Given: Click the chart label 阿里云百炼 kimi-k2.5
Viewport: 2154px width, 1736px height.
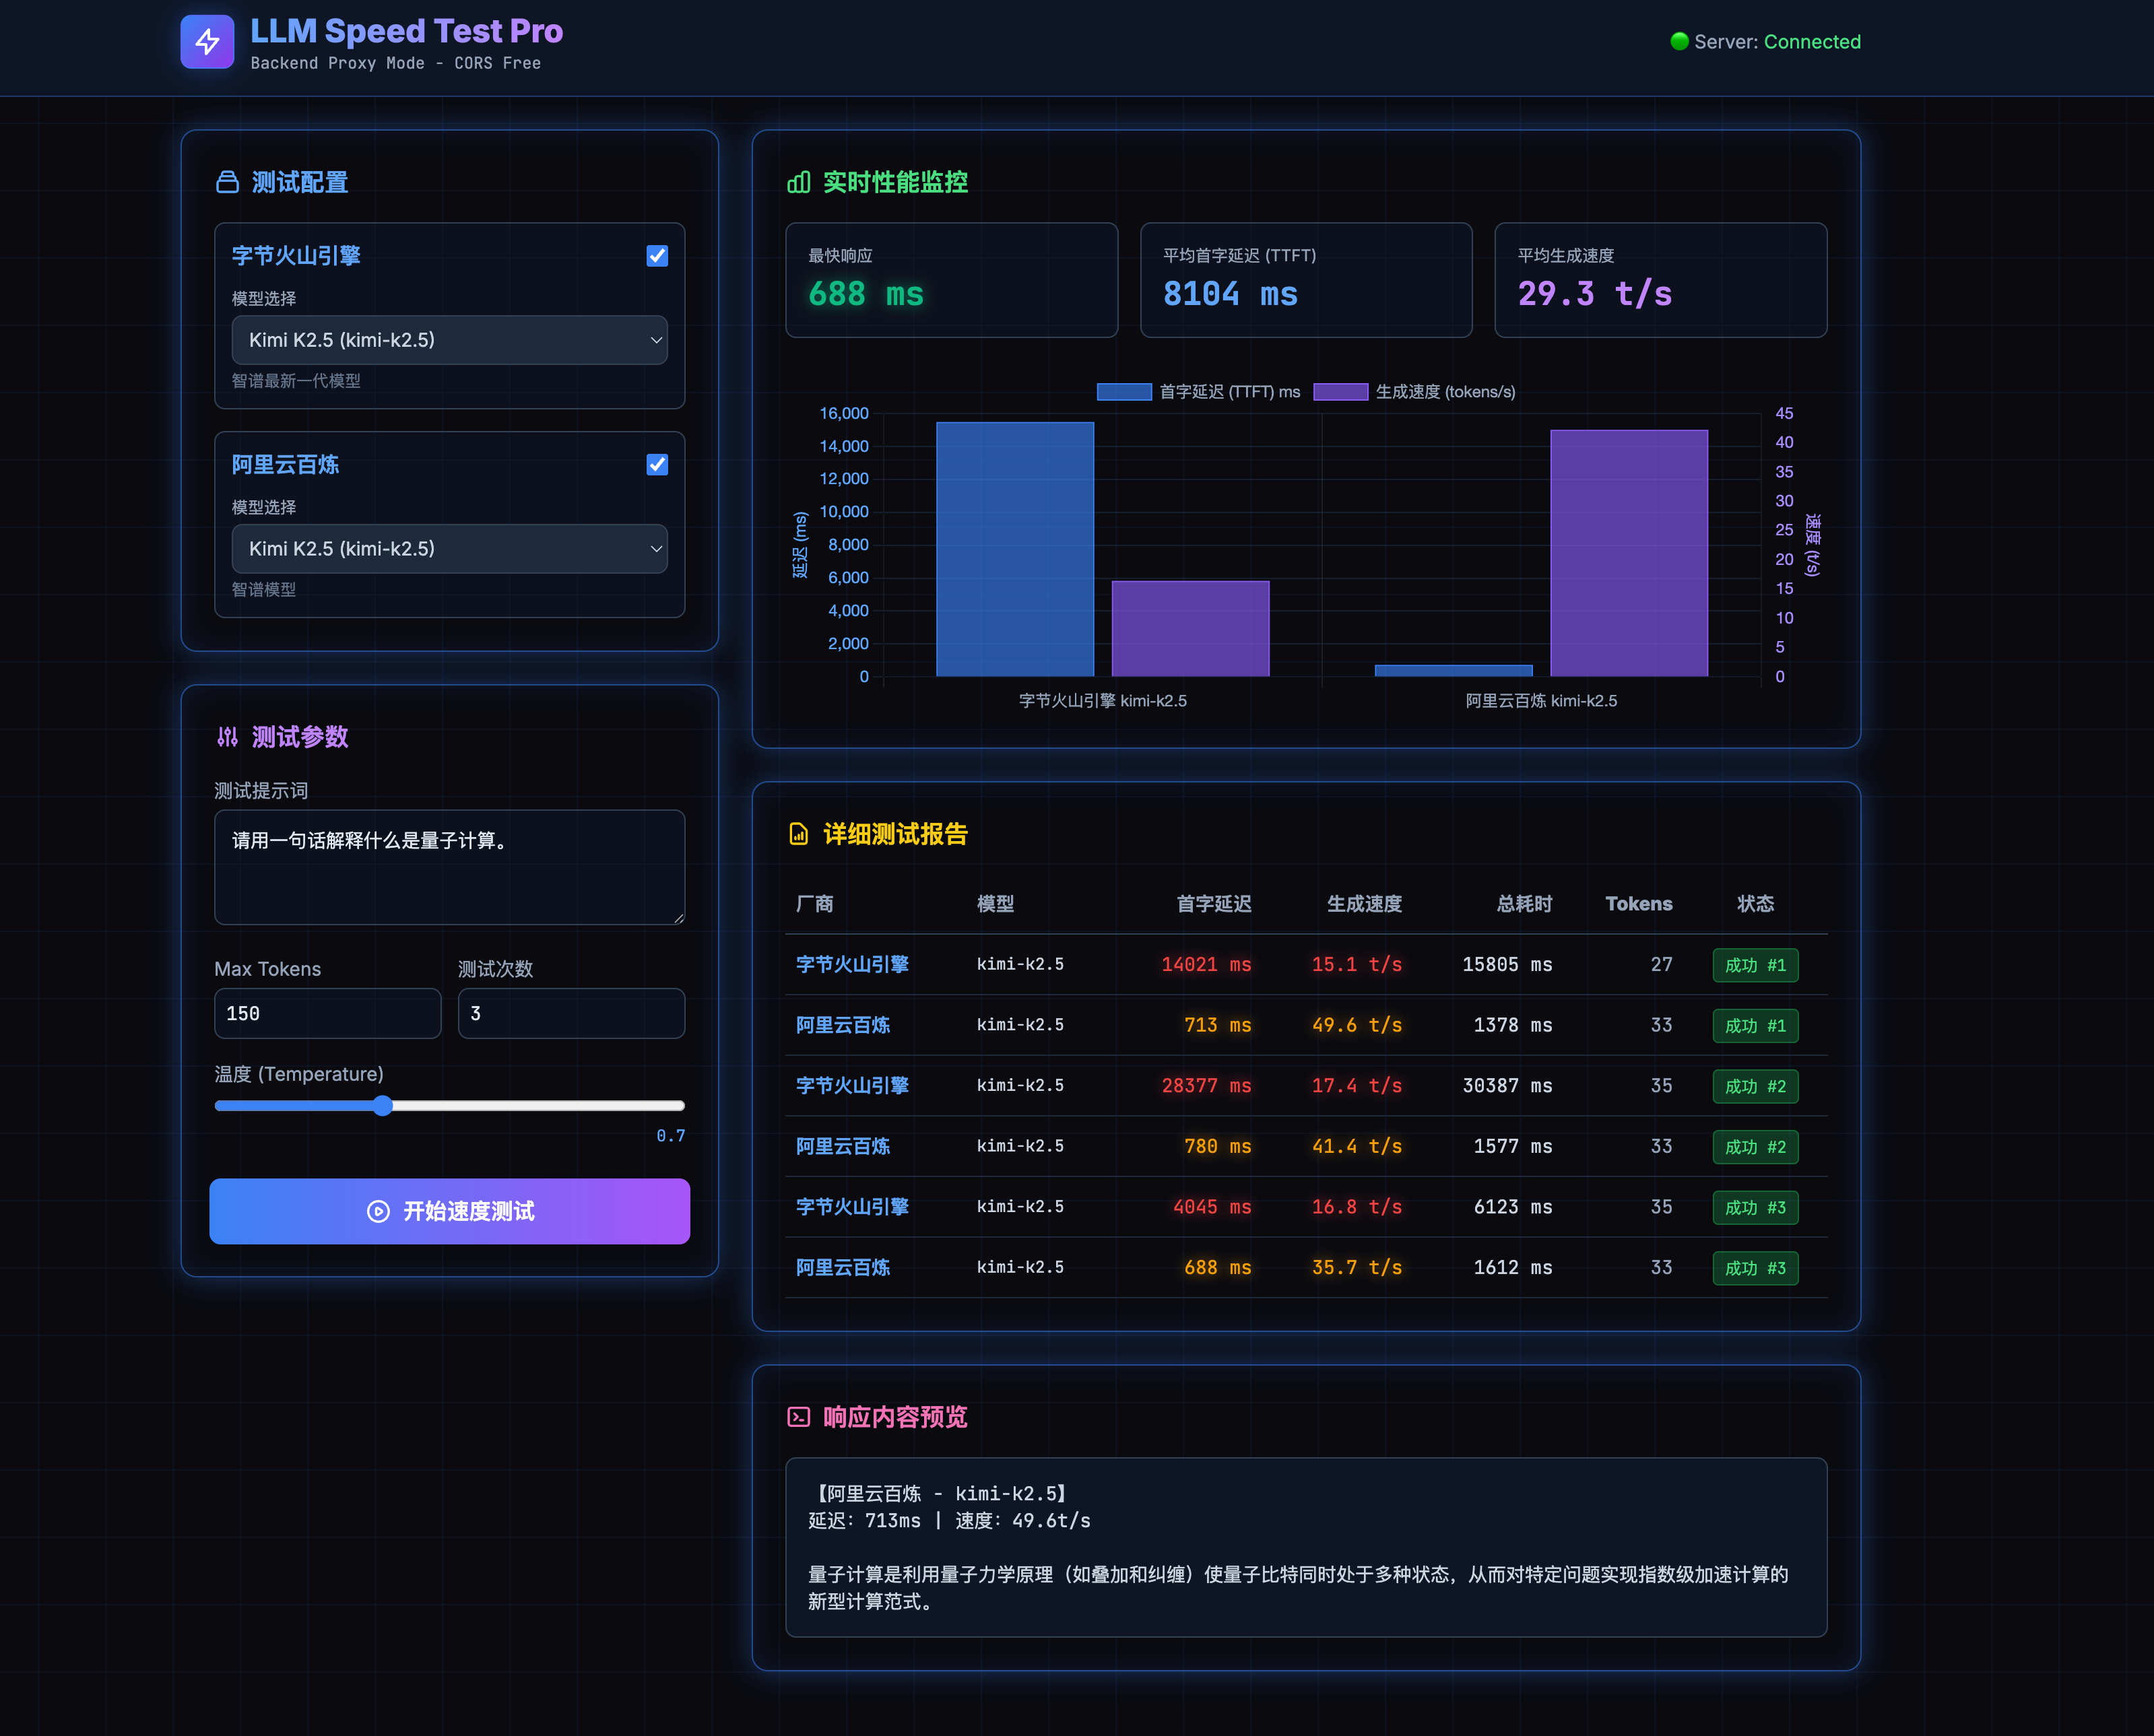Looking at the screenshot, I should tap(1541, 701).
